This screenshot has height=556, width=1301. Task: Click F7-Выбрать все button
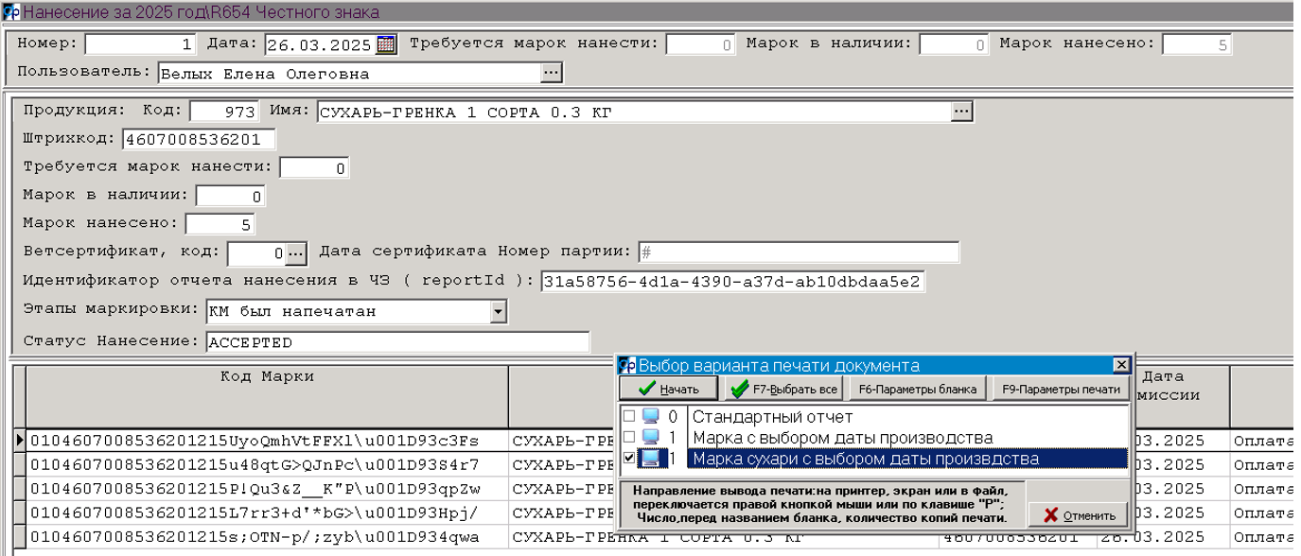(x=782, y=389)
